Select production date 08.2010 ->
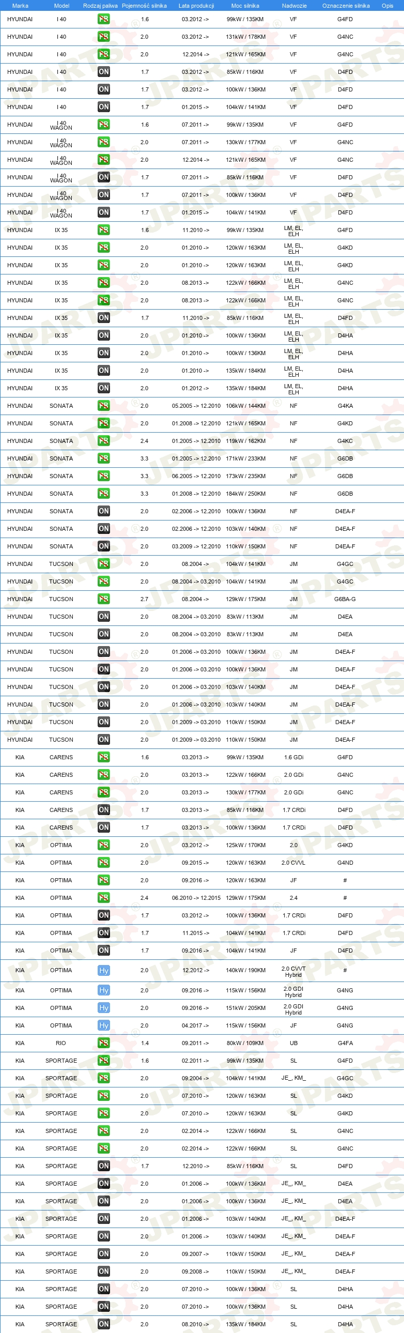This screenshot has height=1333, width=404. 195,1325
